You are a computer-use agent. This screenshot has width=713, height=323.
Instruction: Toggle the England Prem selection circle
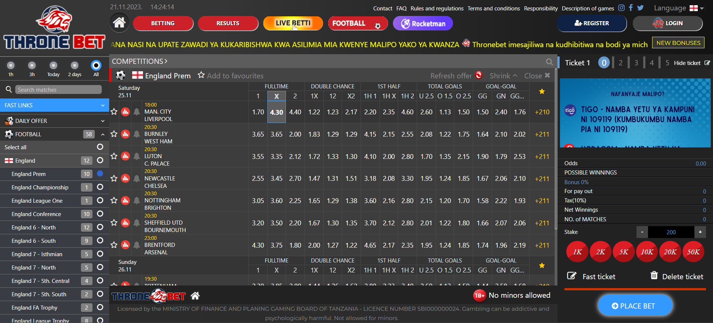tap(100, 174)
